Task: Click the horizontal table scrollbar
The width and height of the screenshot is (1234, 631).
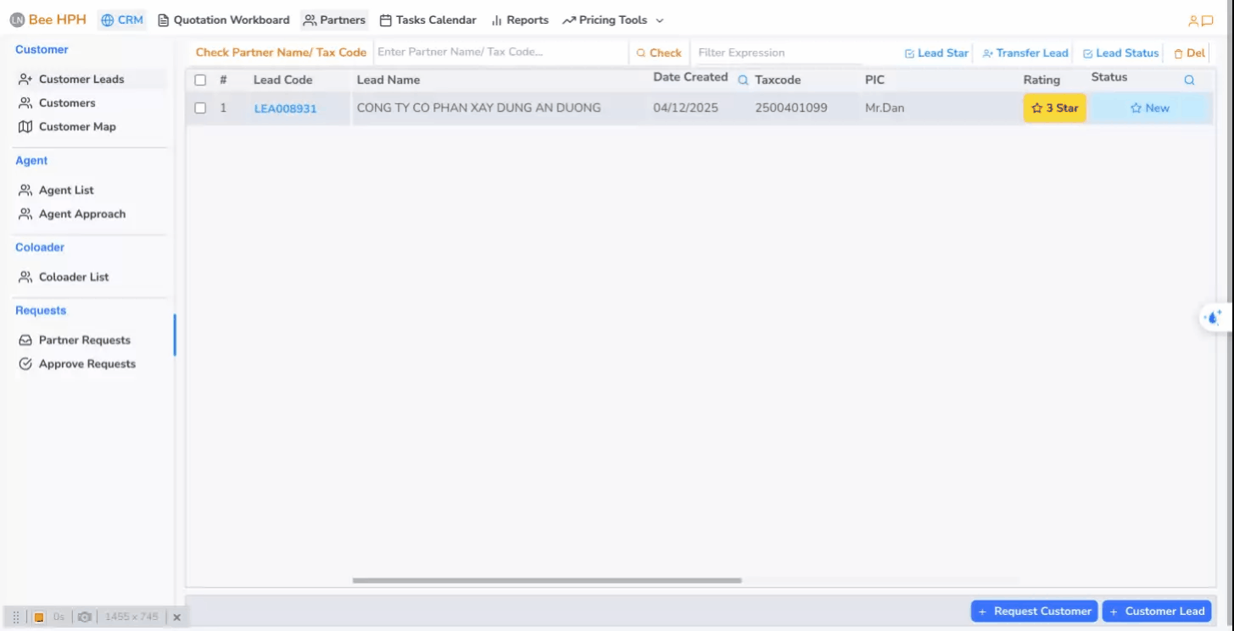Action: tap(547, 581)
